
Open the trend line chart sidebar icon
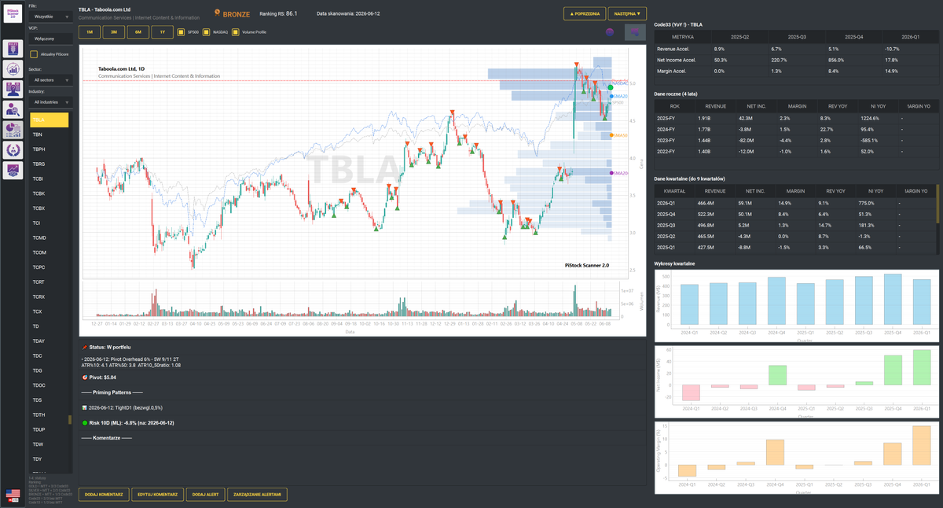coord(13,169)
